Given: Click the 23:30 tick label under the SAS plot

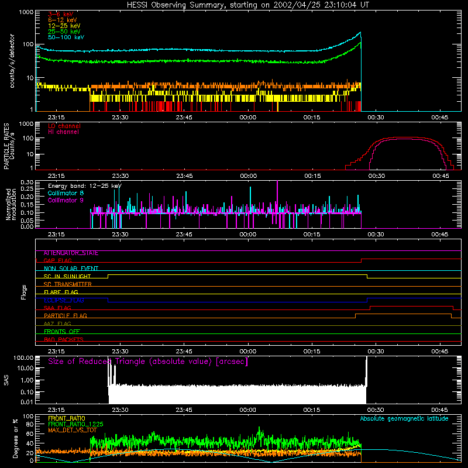Looking at the screenshot, I should [x=120, y=410].
